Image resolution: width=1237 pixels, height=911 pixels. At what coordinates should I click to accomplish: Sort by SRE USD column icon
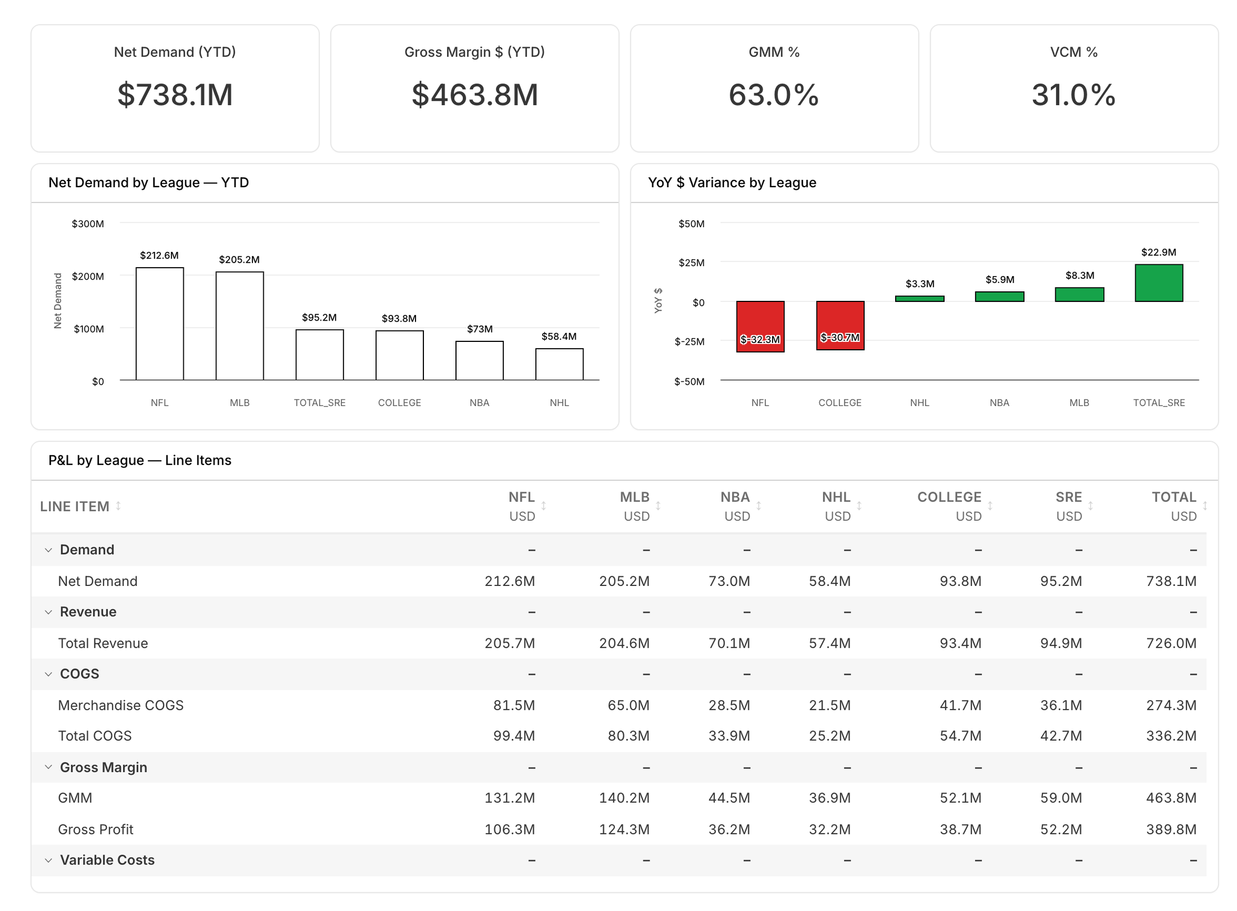pos(1090,506)
